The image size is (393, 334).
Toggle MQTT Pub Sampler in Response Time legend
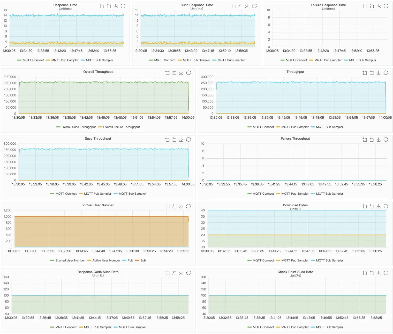click(62, 60)
